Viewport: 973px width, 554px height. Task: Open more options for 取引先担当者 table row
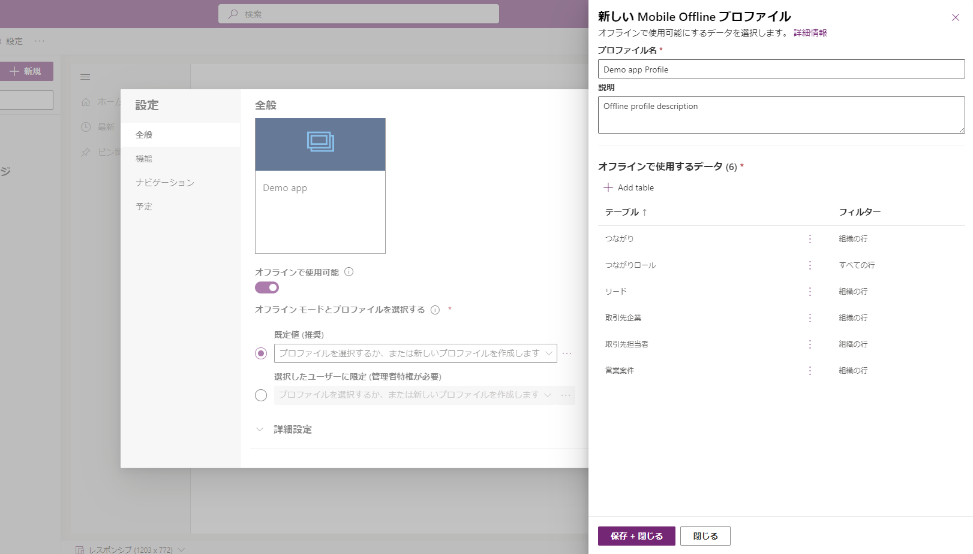(810, 344)
